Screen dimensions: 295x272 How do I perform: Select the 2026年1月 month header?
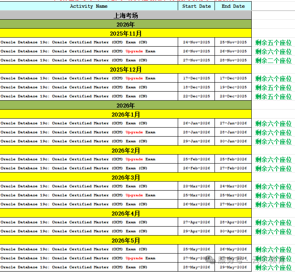click(x=126, y=115)
